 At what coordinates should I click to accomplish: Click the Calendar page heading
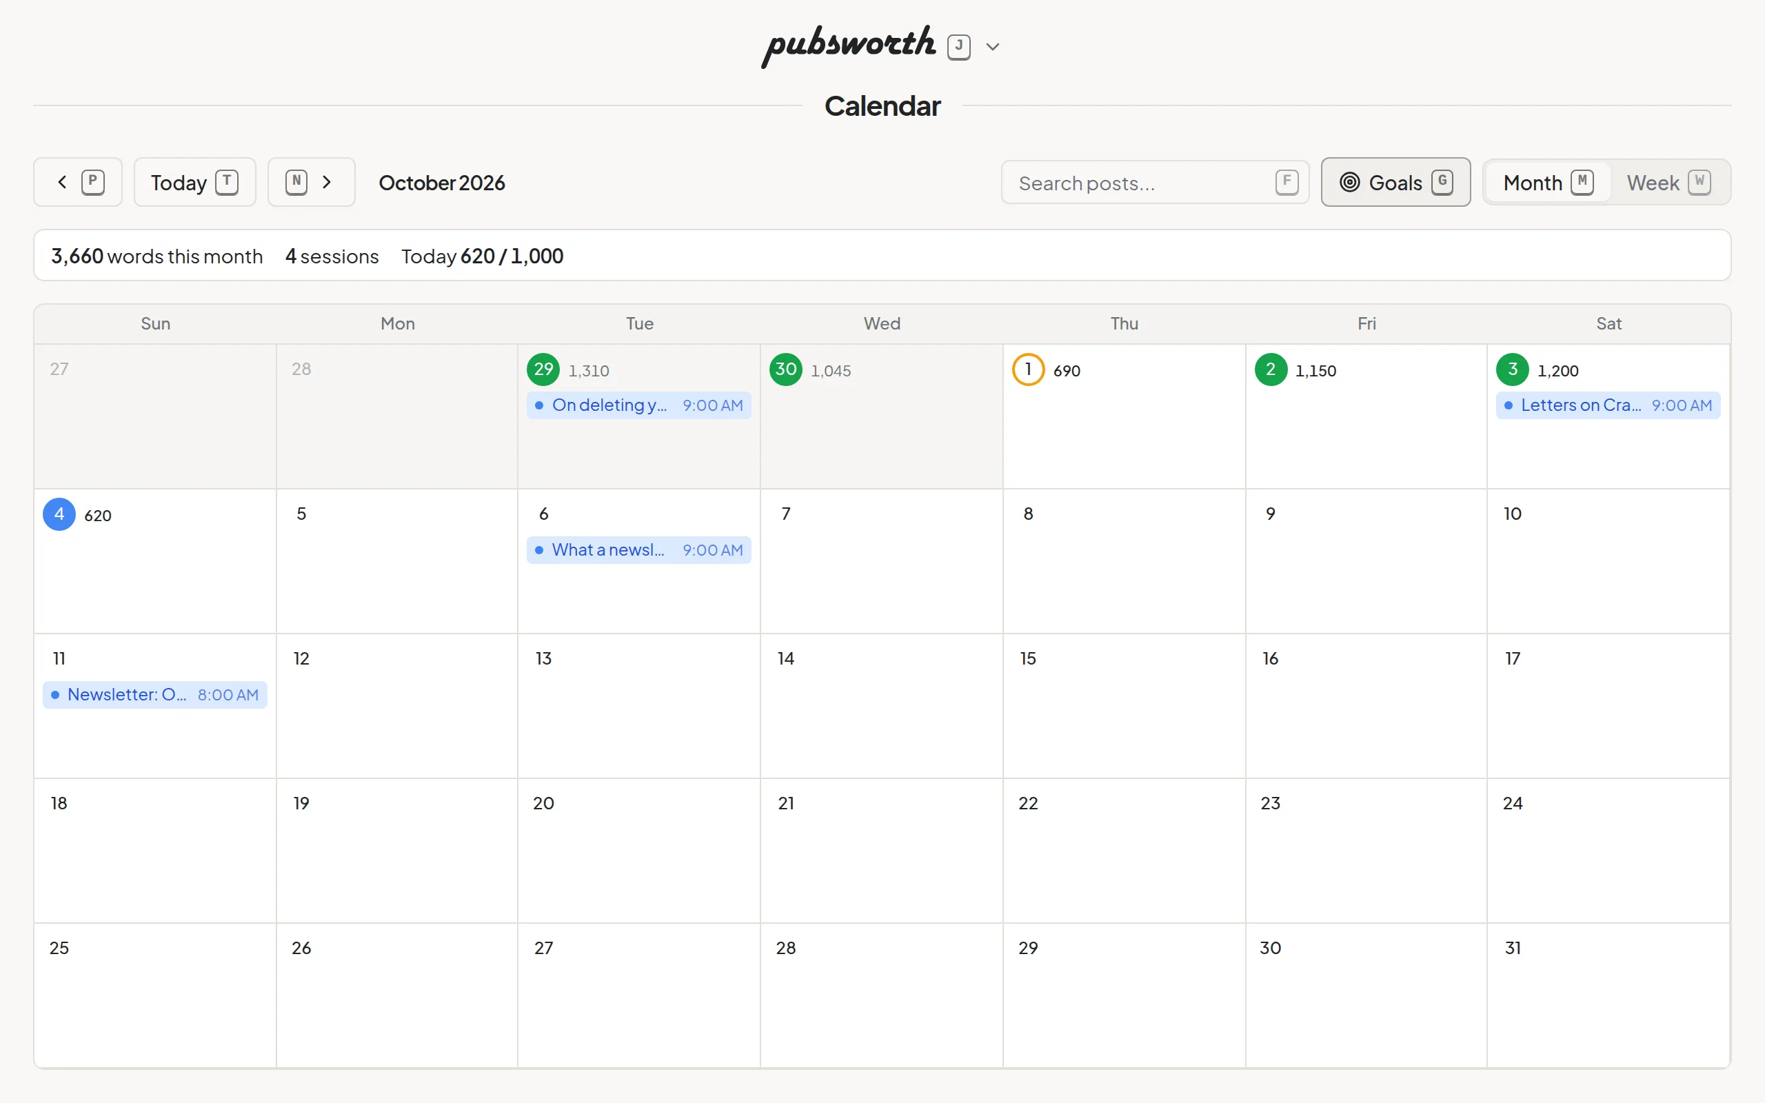pyautogui.click(x=882, y=106)
